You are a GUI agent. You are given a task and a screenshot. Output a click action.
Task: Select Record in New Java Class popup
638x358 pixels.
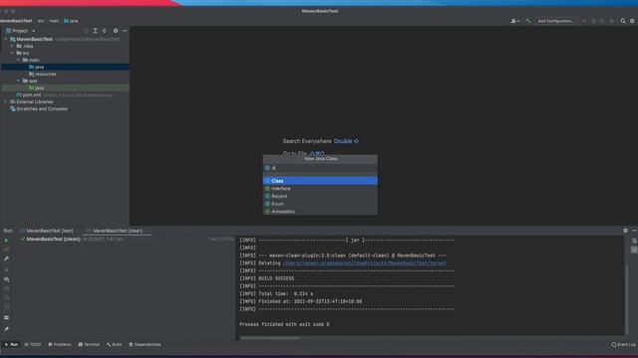point(320,196)
